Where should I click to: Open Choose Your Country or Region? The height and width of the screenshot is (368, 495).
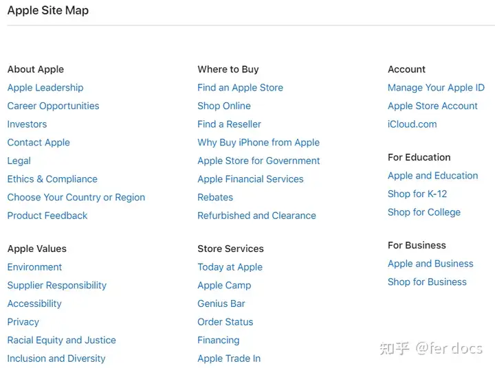click(x=76, y=198)
